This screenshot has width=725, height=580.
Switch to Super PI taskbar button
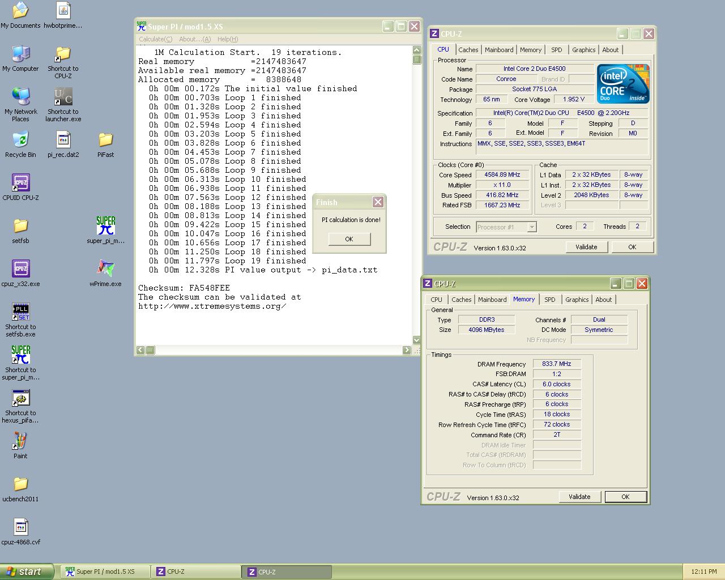pos(105,572)
